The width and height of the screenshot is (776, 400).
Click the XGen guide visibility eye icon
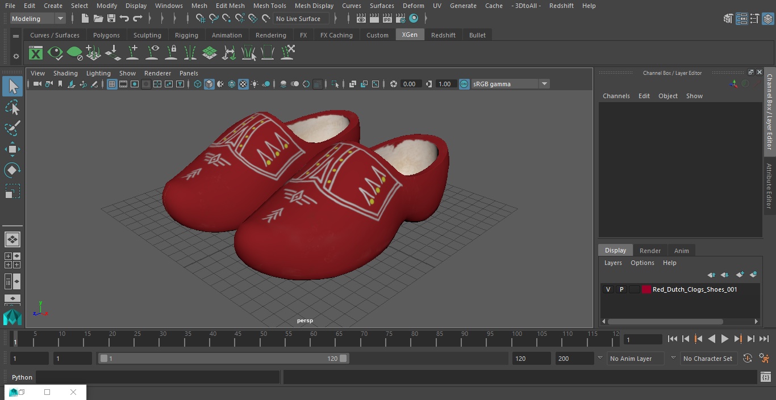click(152, 53)
